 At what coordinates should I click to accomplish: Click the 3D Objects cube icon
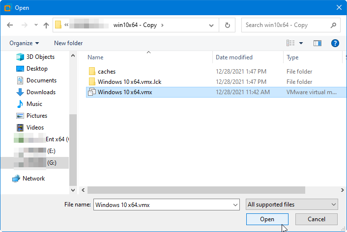click(x=20, y=57)
